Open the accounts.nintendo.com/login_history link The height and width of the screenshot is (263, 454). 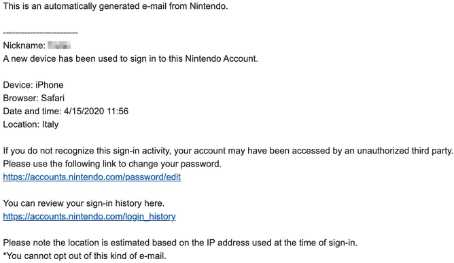click(x=89, y=216)
